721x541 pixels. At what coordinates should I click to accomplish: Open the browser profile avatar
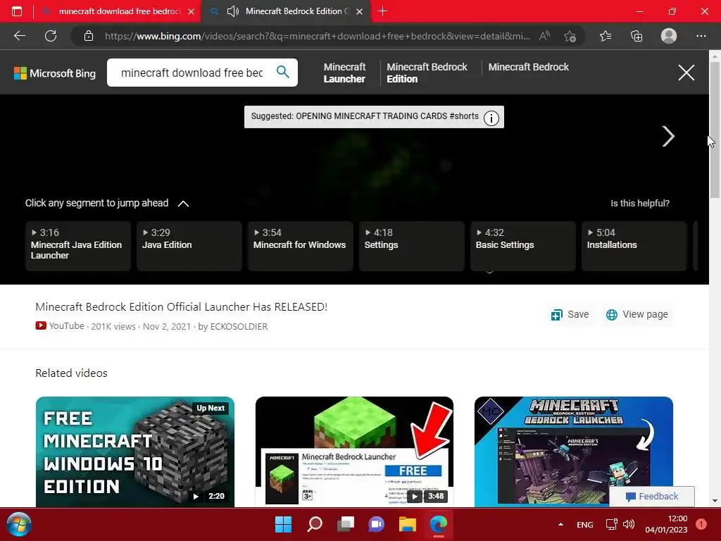(669, 36)
